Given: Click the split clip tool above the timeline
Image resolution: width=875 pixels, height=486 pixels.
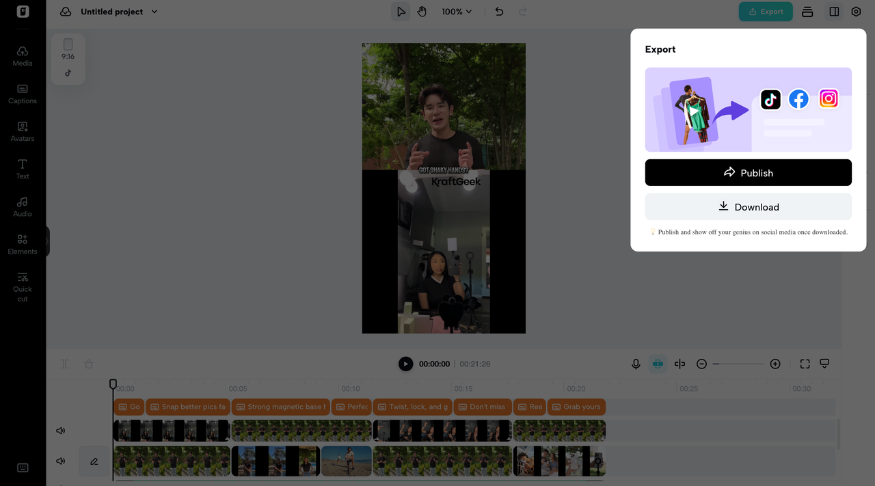Looking at the screenshot, I should 679,364.
